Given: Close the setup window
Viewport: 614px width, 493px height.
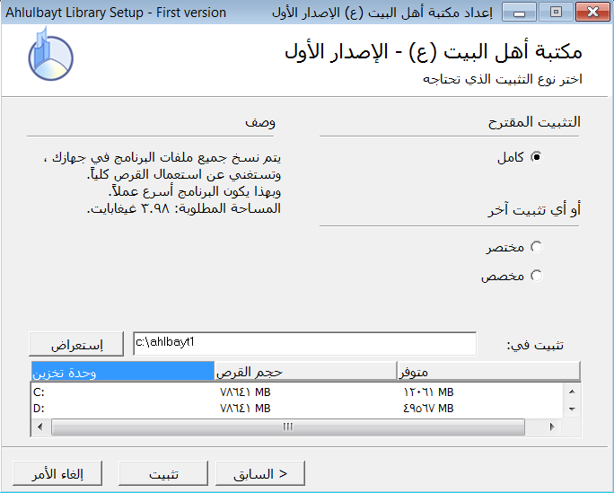Looking at the screenshot, I should click(592, 13).
